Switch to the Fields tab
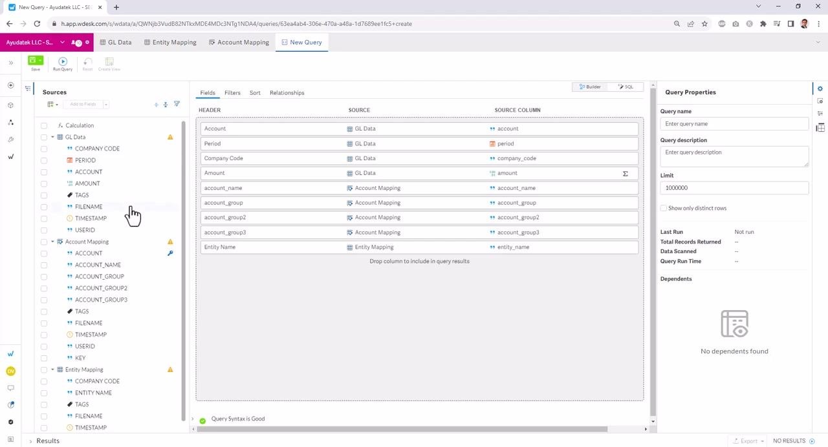 point(208,92)
